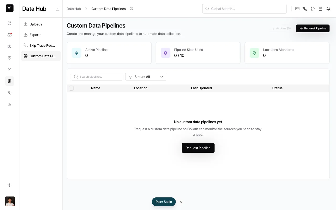Toggle the select-all checkbox in table header

pyautogui.click(x=71, y=88)
